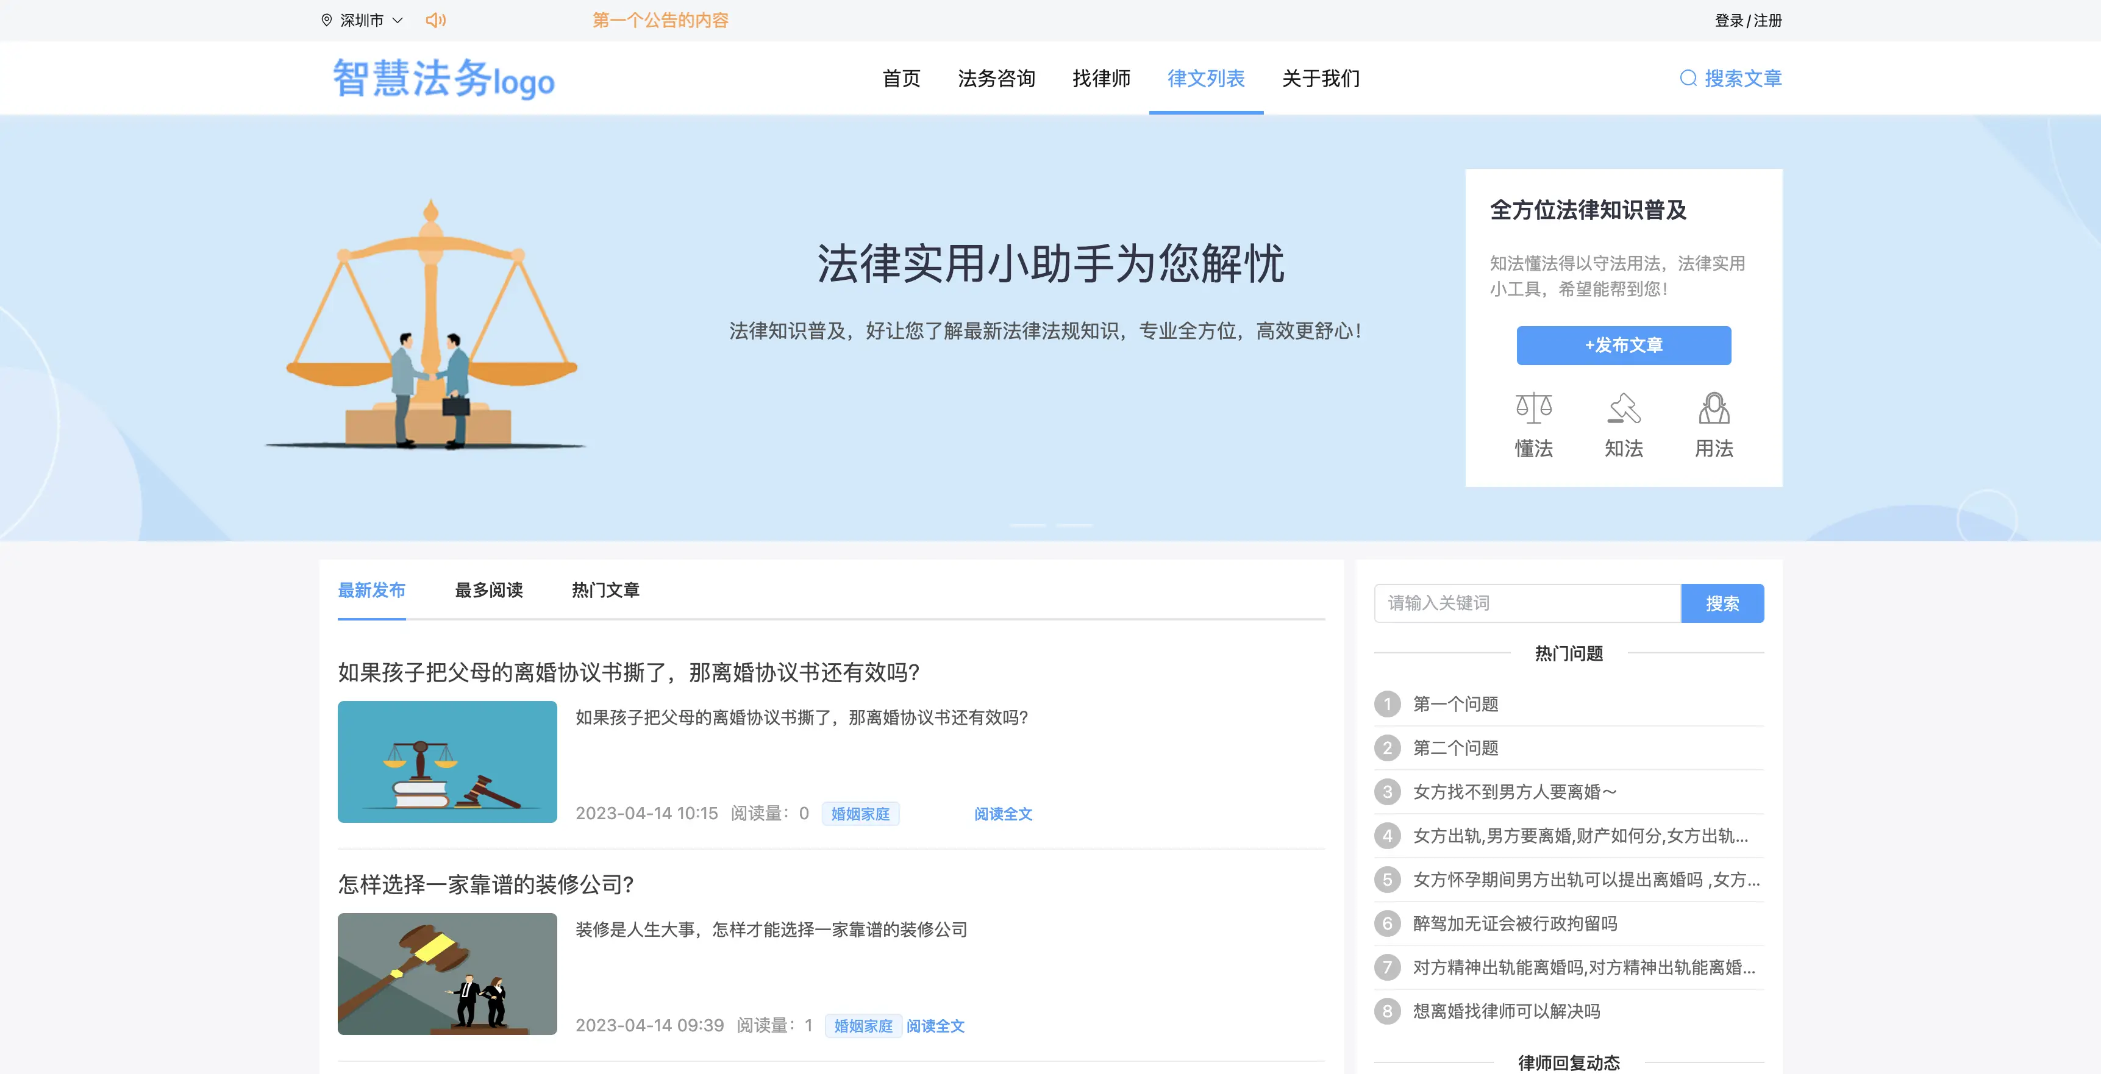
Task: Open the 登录/注册 login link
Action: [x=1748, y=20]
